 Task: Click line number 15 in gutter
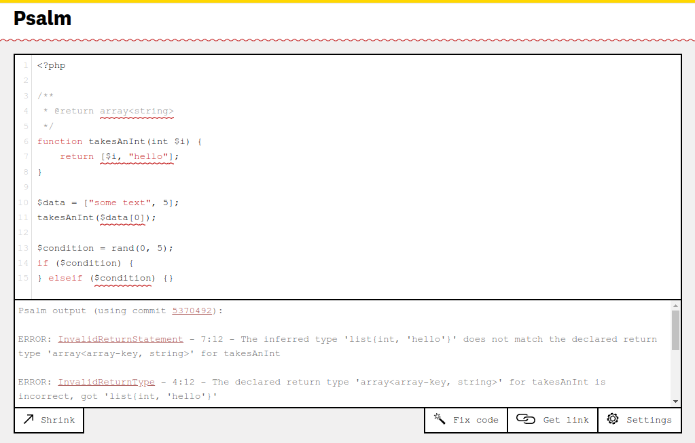23,278
